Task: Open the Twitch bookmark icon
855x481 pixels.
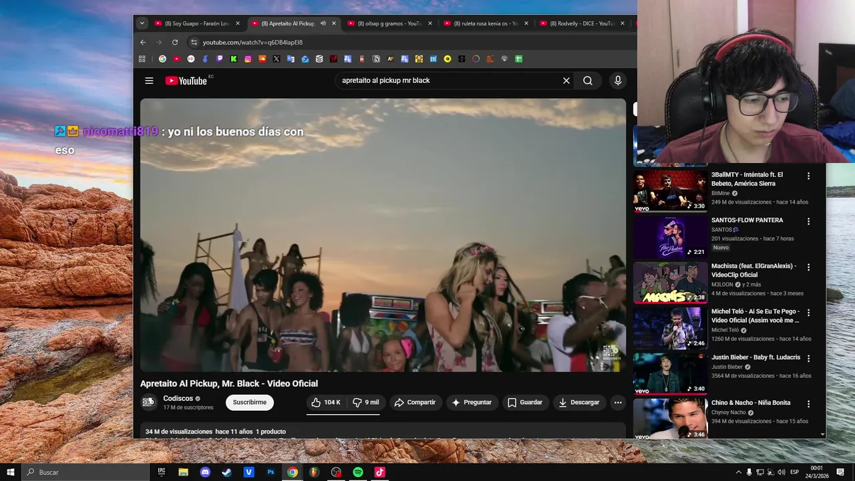Action: tap(220, 59)
